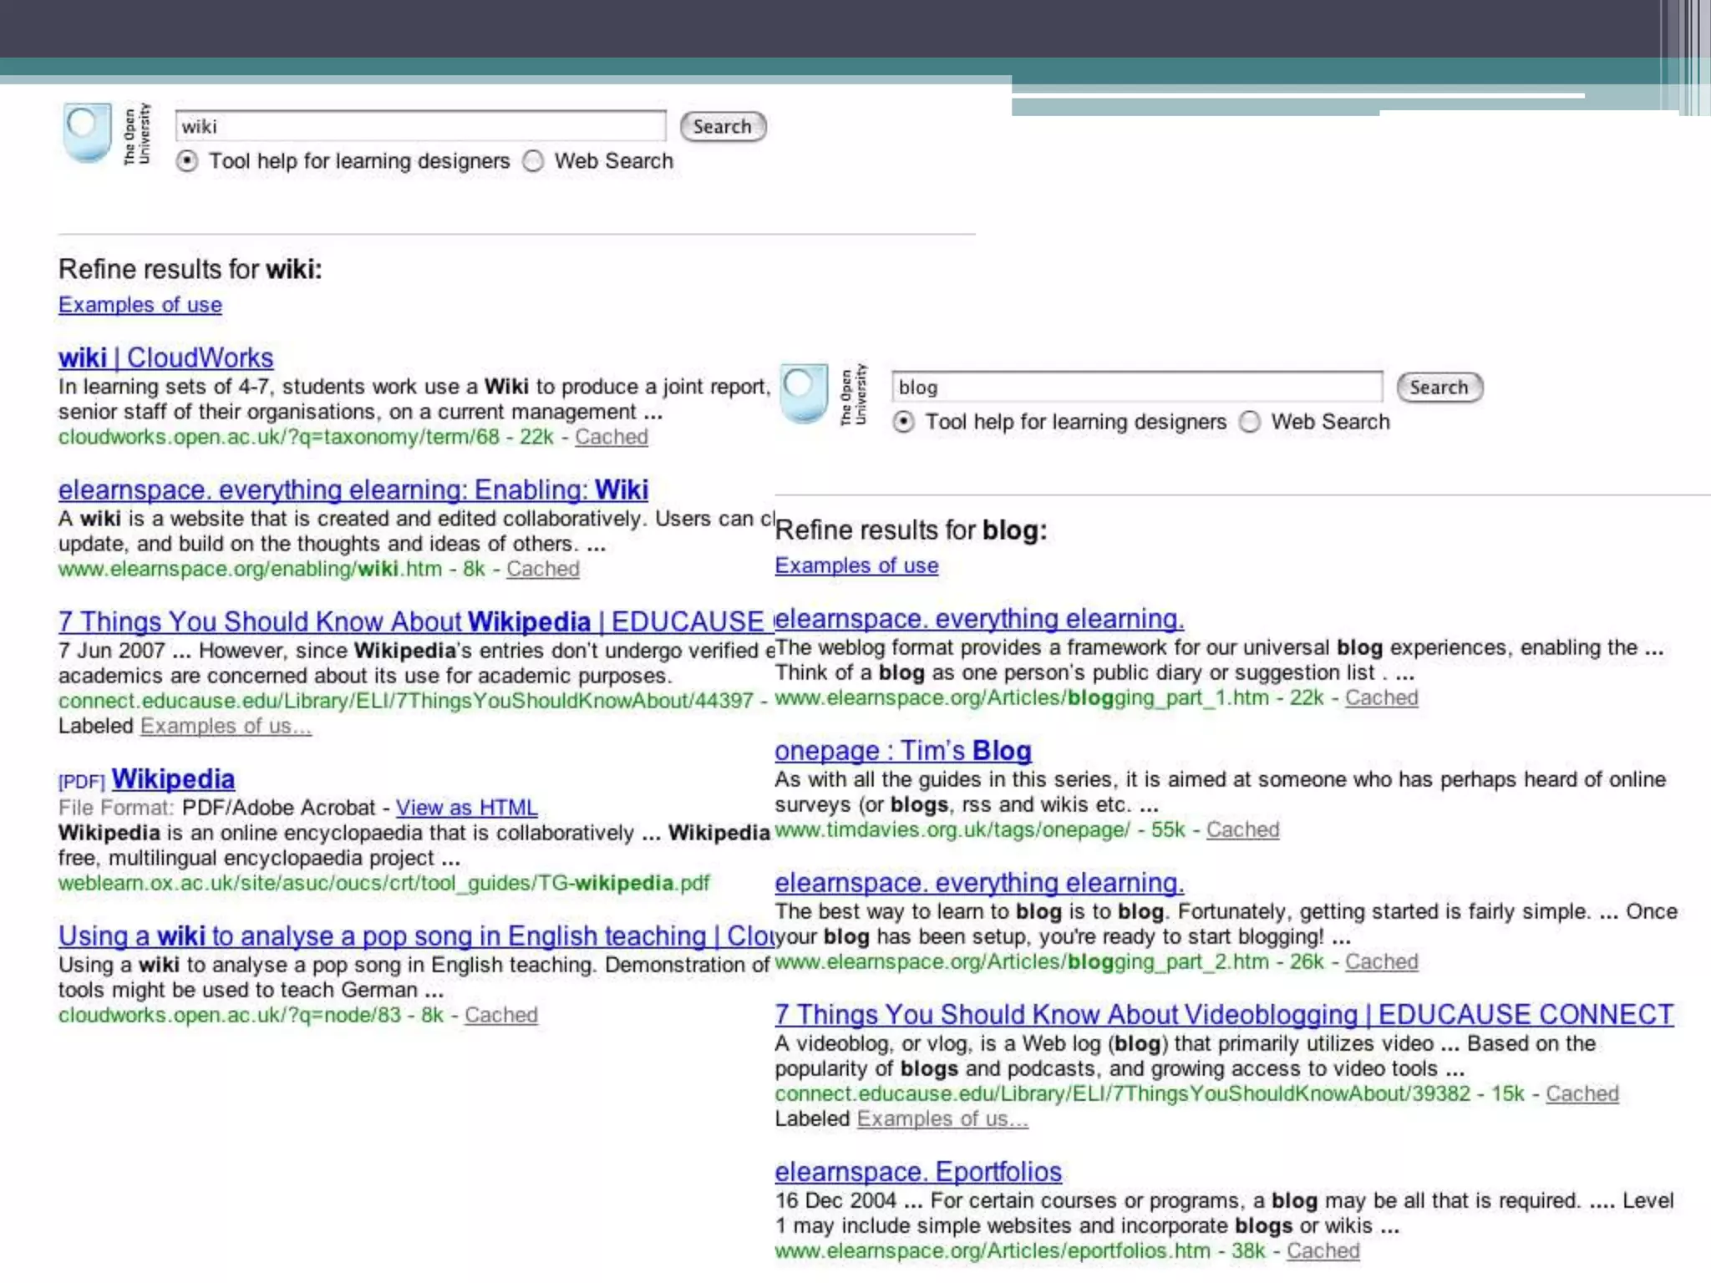Image resolution: width=1711 pixels, height=1283 pixels.
Task: Open Cached link for timdavies.org.uk result
Action: point(1242,829)
